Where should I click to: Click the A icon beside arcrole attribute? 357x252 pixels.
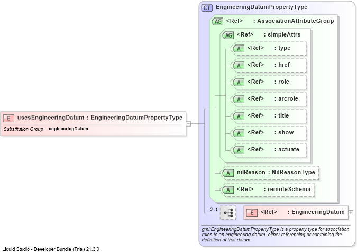pos(239,99)
